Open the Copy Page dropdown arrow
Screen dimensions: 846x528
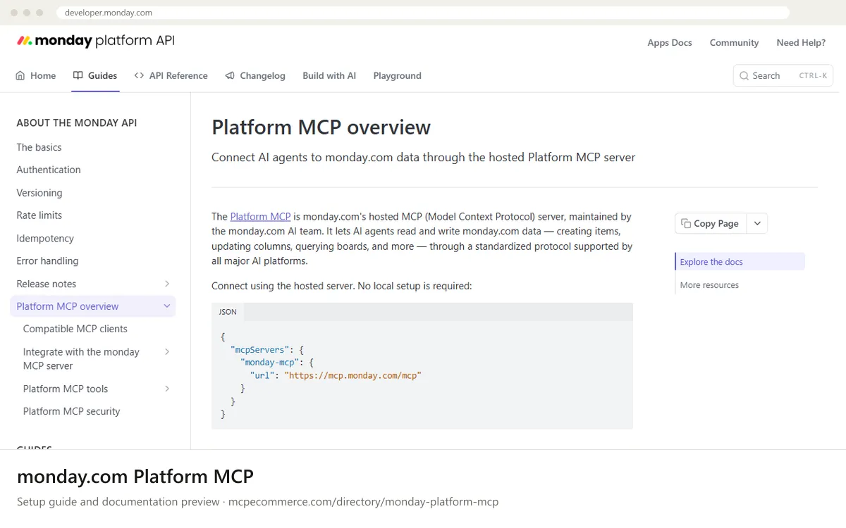pos(757,223)
